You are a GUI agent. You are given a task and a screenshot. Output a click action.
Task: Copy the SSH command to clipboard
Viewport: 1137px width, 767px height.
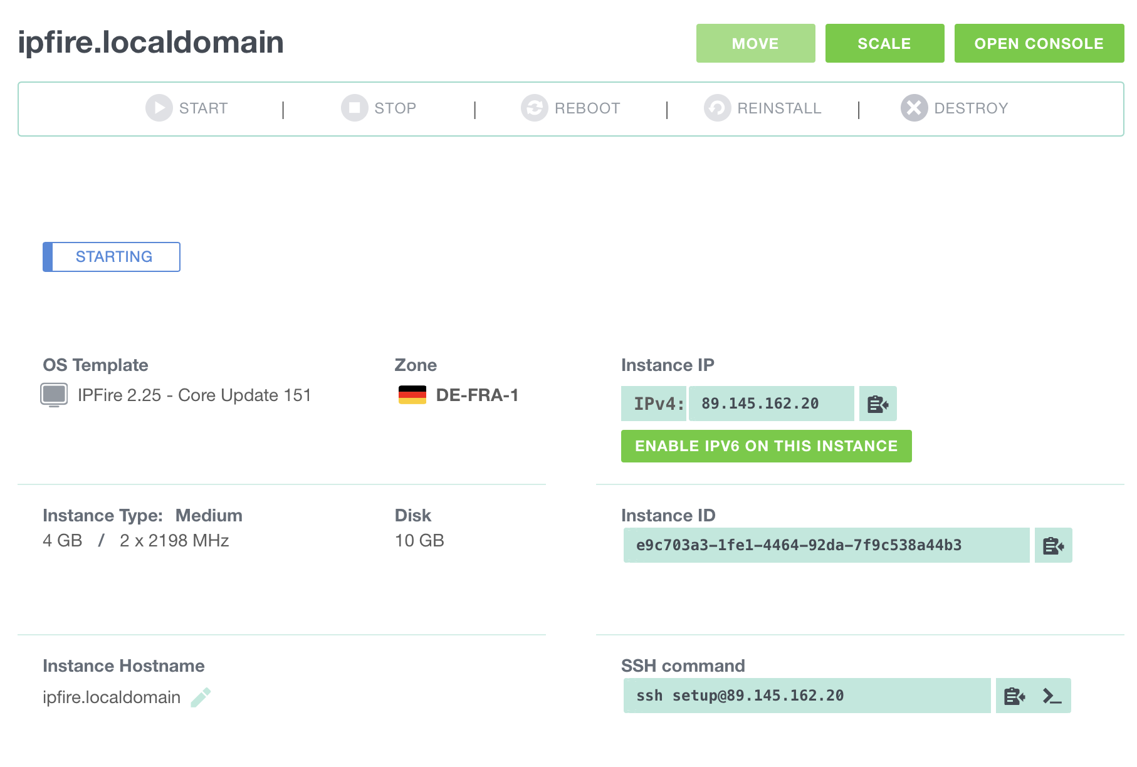1014,696
